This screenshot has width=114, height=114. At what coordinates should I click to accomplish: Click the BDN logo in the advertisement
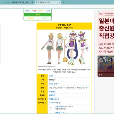[101, 14]
